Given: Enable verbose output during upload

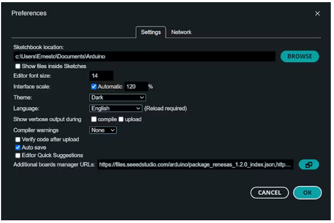Looking at the screenshot, I should point(121,119).
